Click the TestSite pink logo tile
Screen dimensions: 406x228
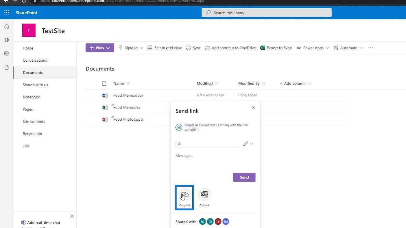click(x=29, y=30)
